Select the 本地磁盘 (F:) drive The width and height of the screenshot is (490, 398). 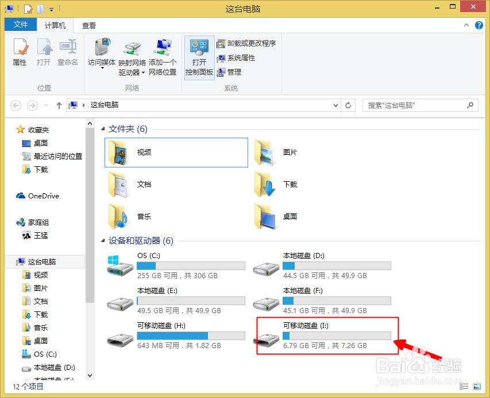pos(322,301)
